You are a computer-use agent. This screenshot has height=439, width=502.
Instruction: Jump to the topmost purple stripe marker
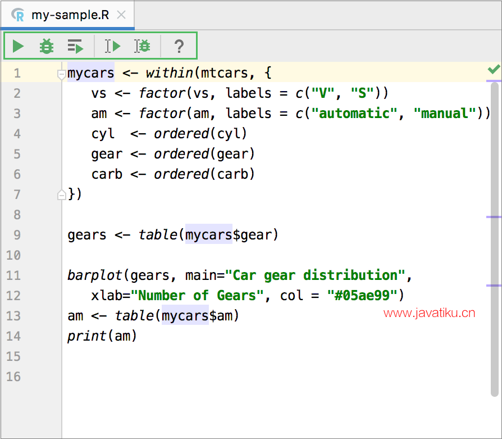[494, 82]
